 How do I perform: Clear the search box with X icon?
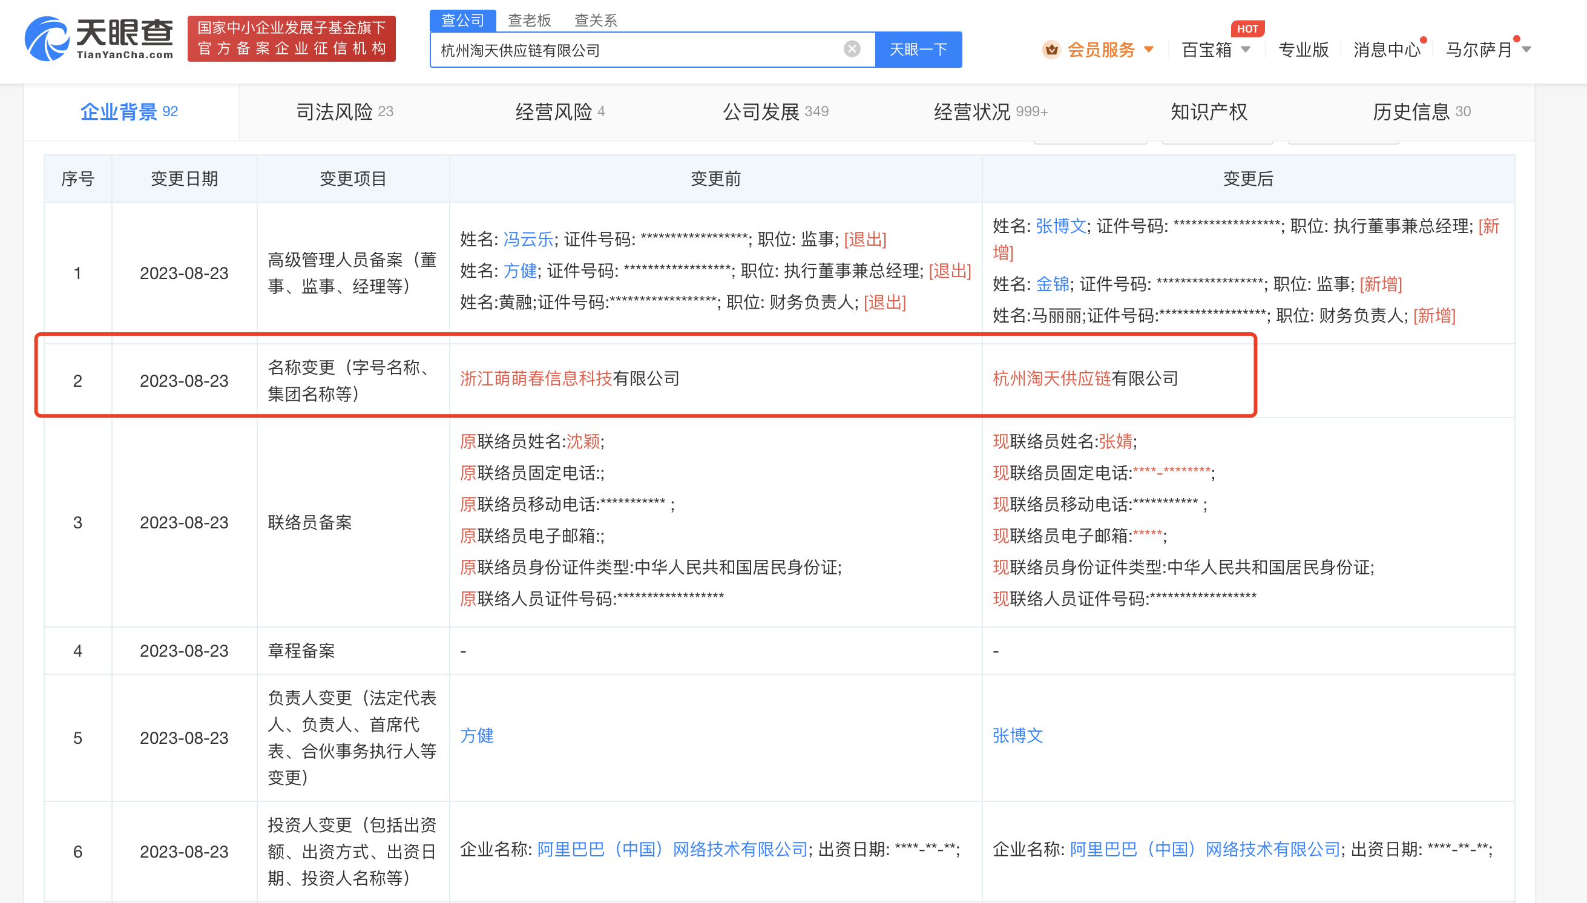tap(852, 49)
